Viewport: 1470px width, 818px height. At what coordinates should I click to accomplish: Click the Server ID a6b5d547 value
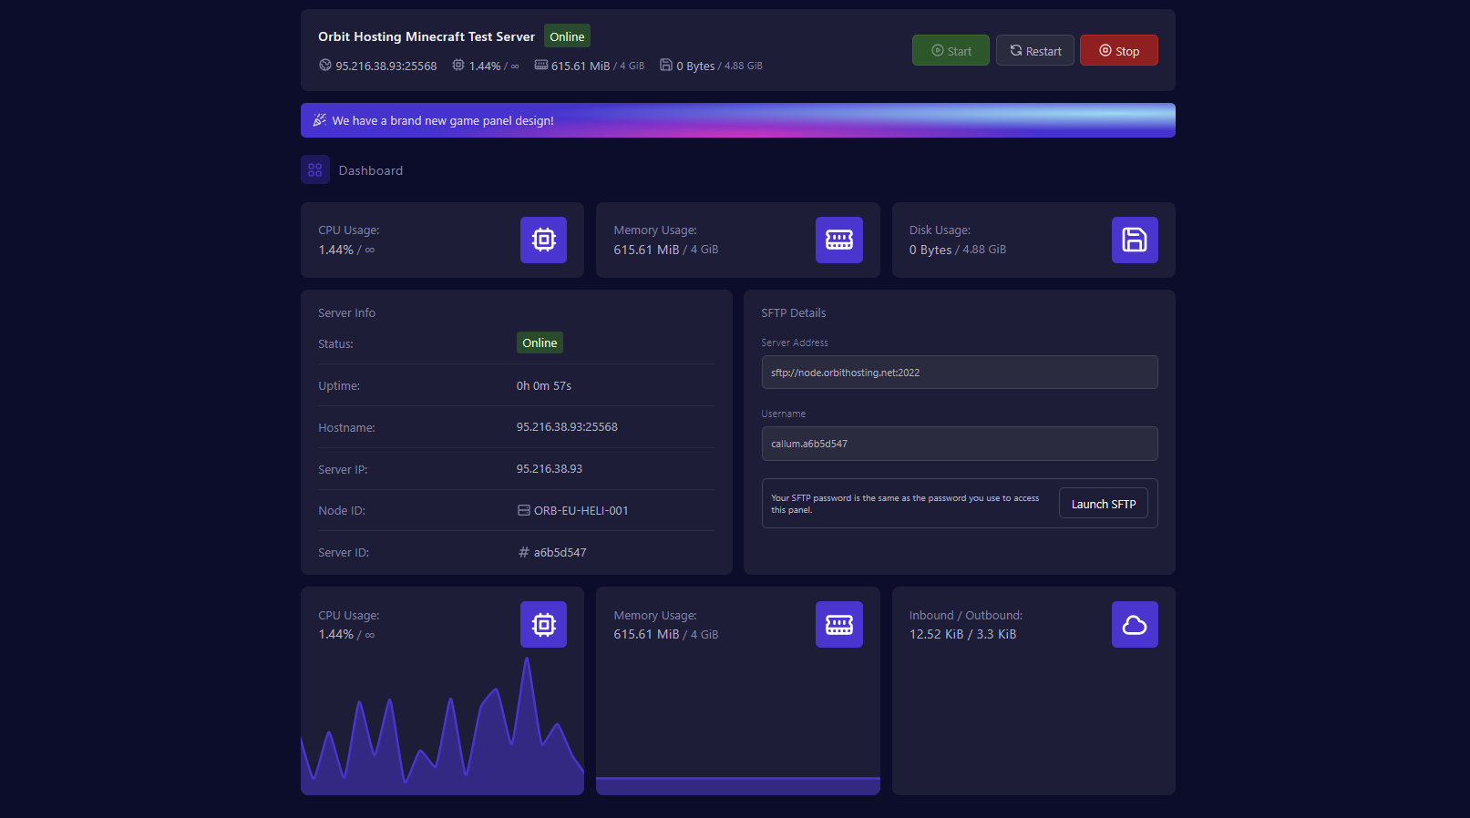[560, 553]
